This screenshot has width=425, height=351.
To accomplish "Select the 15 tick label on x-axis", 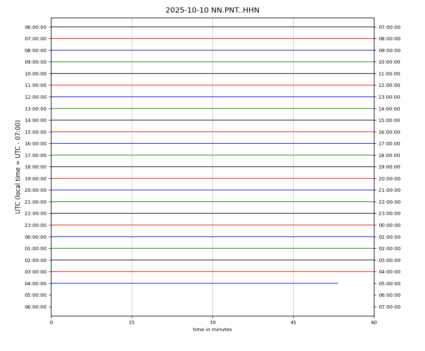I will [132, 323].
